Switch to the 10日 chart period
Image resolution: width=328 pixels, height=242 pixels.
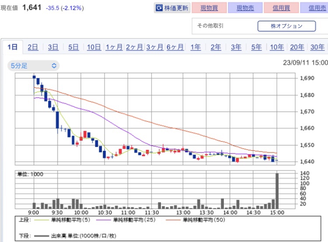coord(94,47)
